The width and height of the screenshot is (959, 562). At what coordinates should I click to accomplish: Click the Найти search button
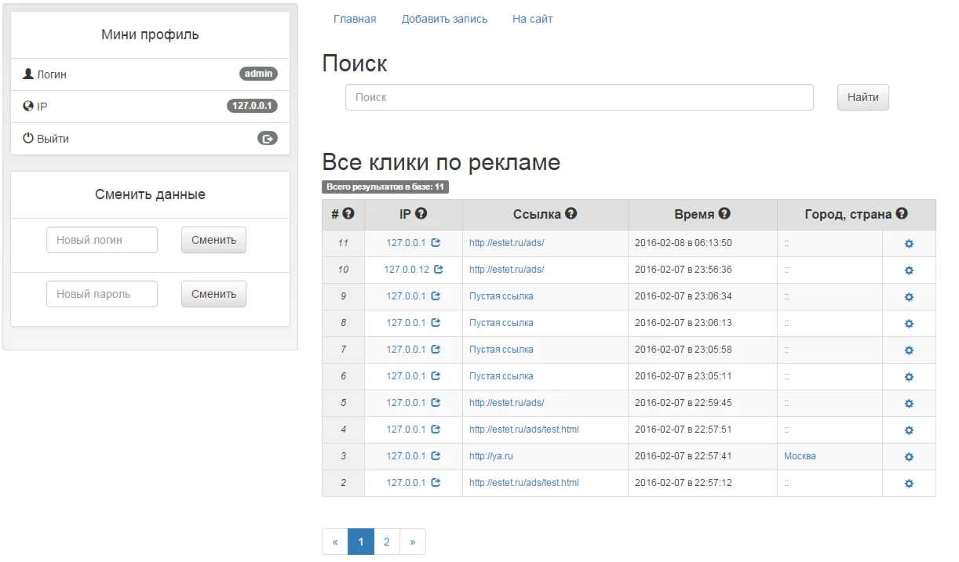coord(863,97)
